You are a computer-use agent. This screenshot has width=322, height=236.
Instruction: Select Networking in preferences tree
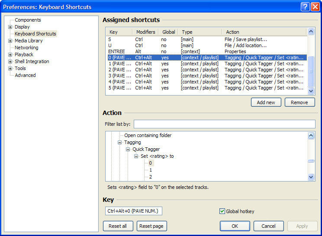click(26, 48)
